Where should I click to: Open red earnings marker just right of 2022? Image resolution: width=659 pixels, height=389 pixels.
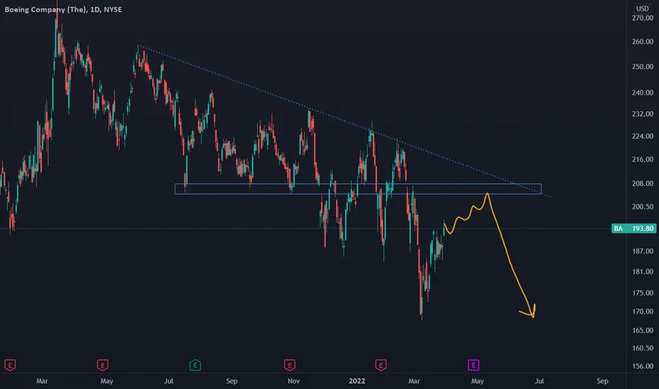[381, 365]
